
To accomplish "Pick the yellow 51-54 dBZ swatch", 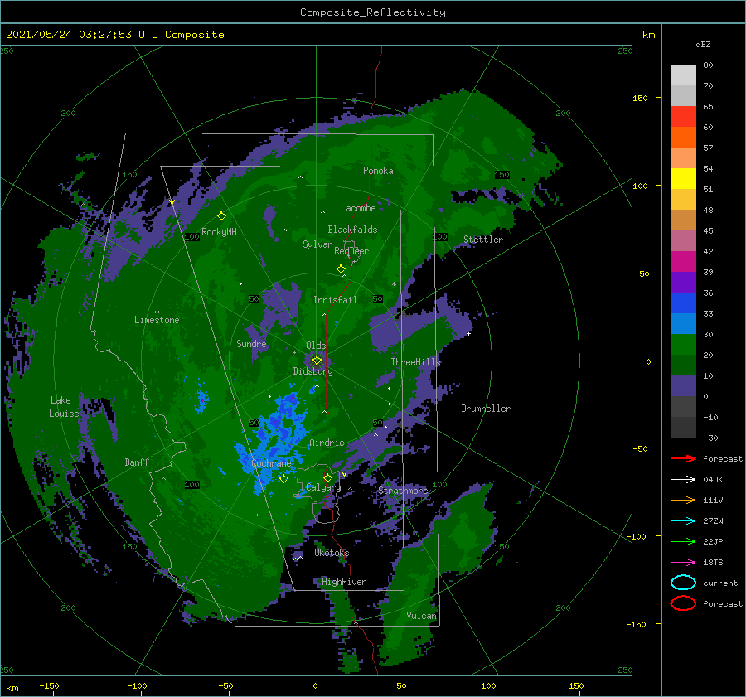I will 683,178.
